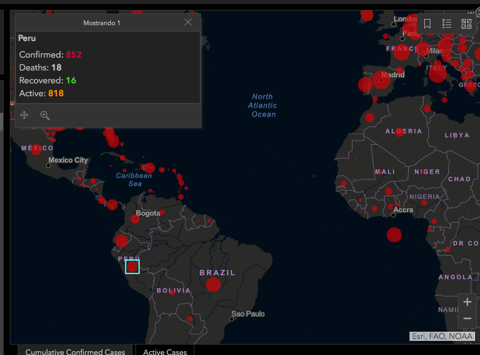Click the BRAZIL country label
This screenshot has height=355, width=480.
pyautogui.click(x=218, y=273)
